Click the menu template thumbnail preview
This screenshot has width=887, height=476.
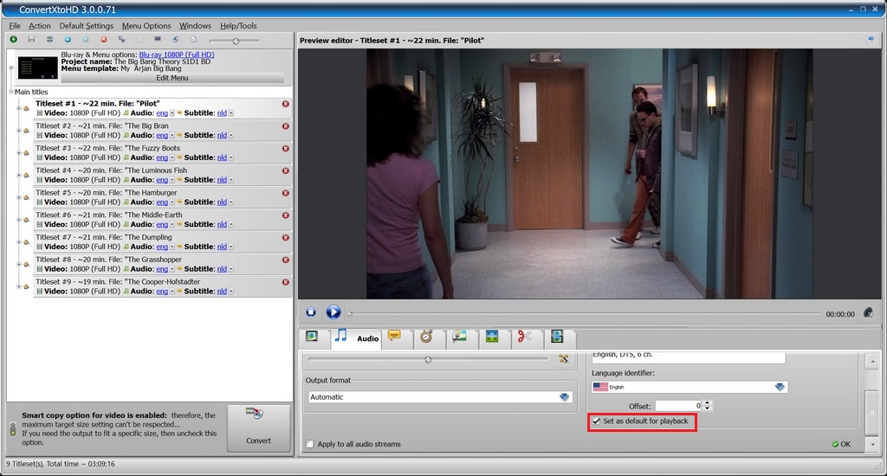[38, 68]
